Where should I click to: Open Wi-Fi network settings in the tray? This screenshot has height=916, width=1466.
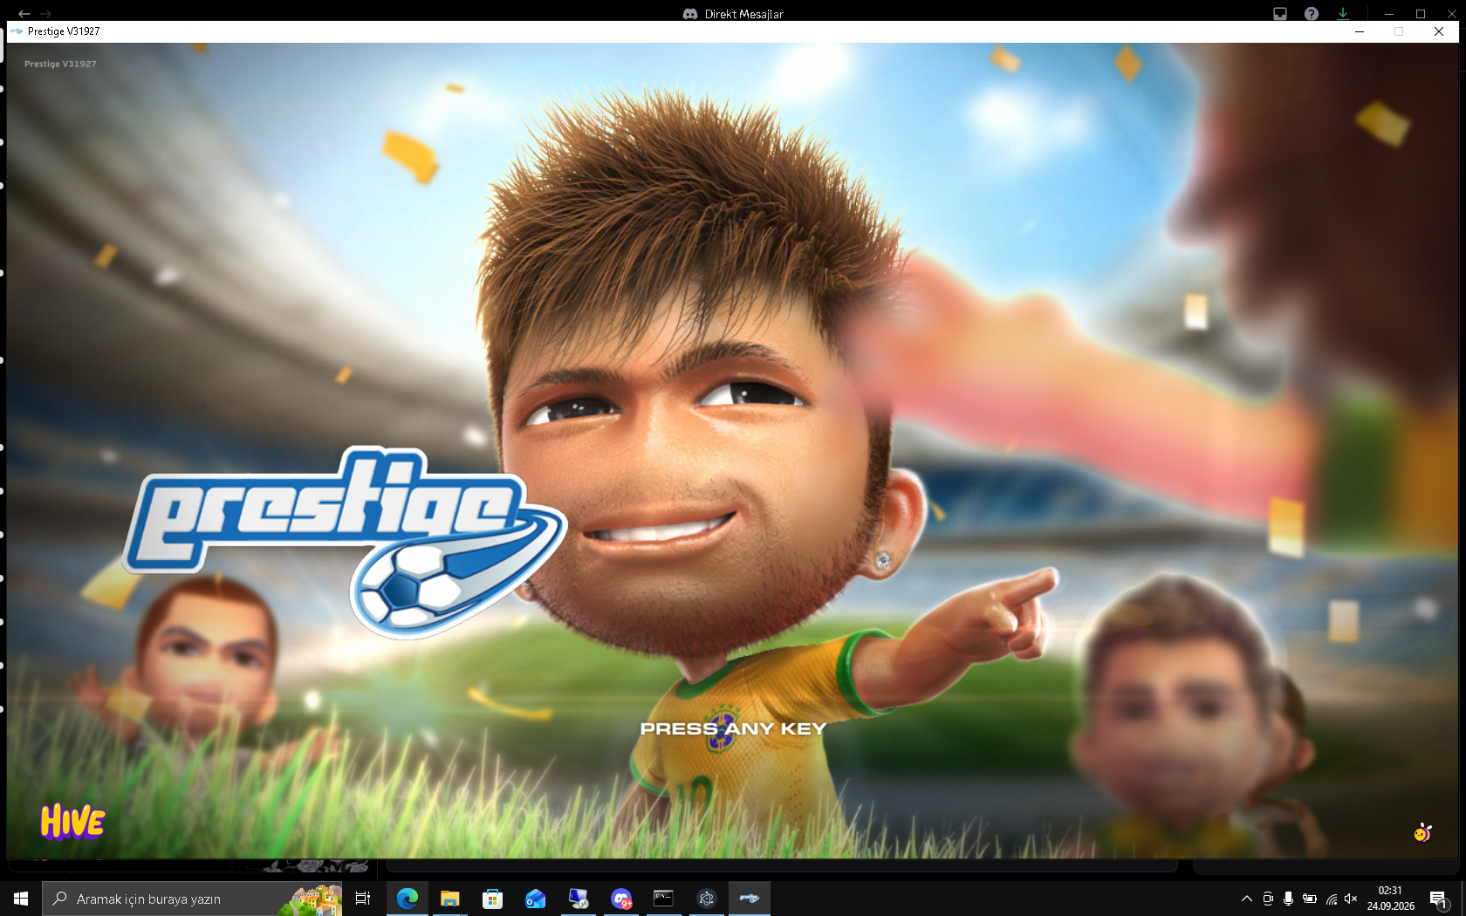pos(1332,899)
